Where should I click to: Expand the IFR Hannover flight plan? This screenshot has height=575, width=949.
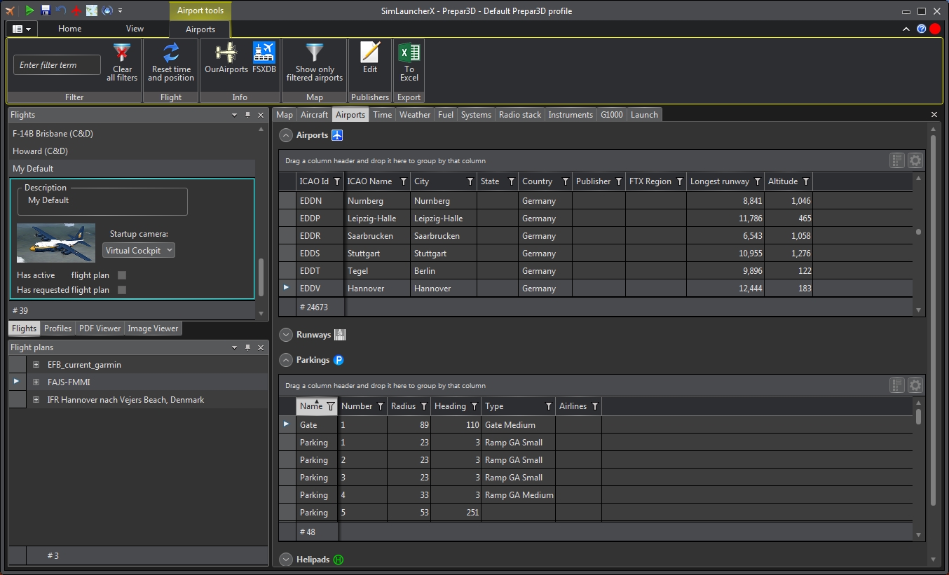[x=36, y=400]
